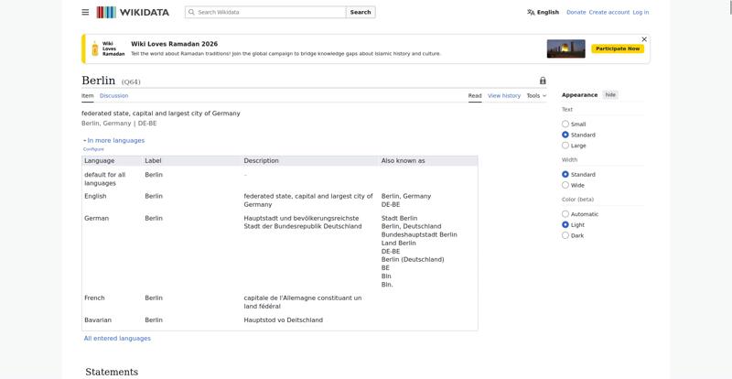Viewport: 732px width, 379px height.
Task: Select the Large text size option
Action: pyautogui.click(x=565, y=146)
